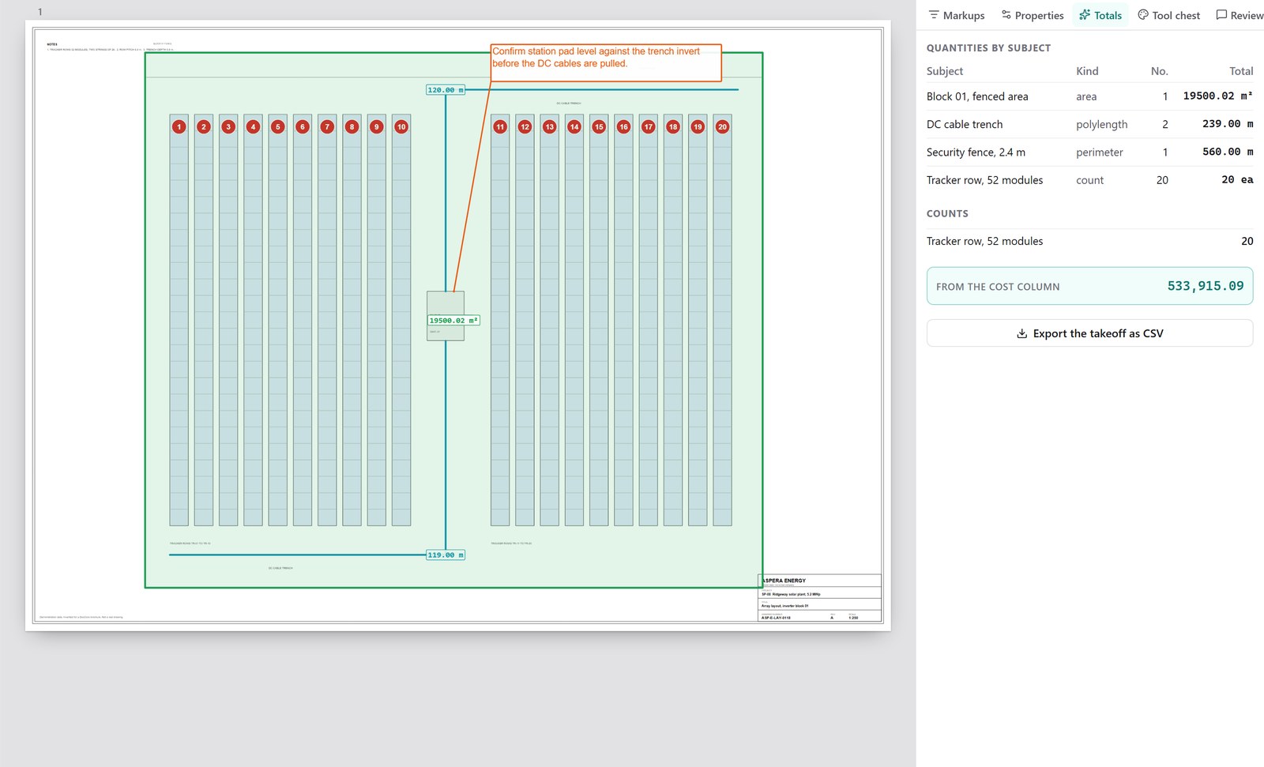Click the 'No.' column header

pos(1159,71)
